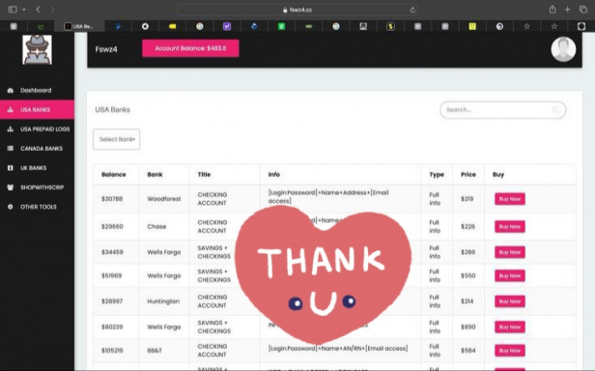Open the Safari share icon

[552, 10]
